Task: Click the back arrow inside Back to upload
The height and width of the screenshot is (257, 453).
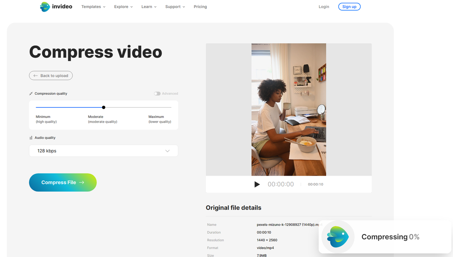Action: point(35,75)
